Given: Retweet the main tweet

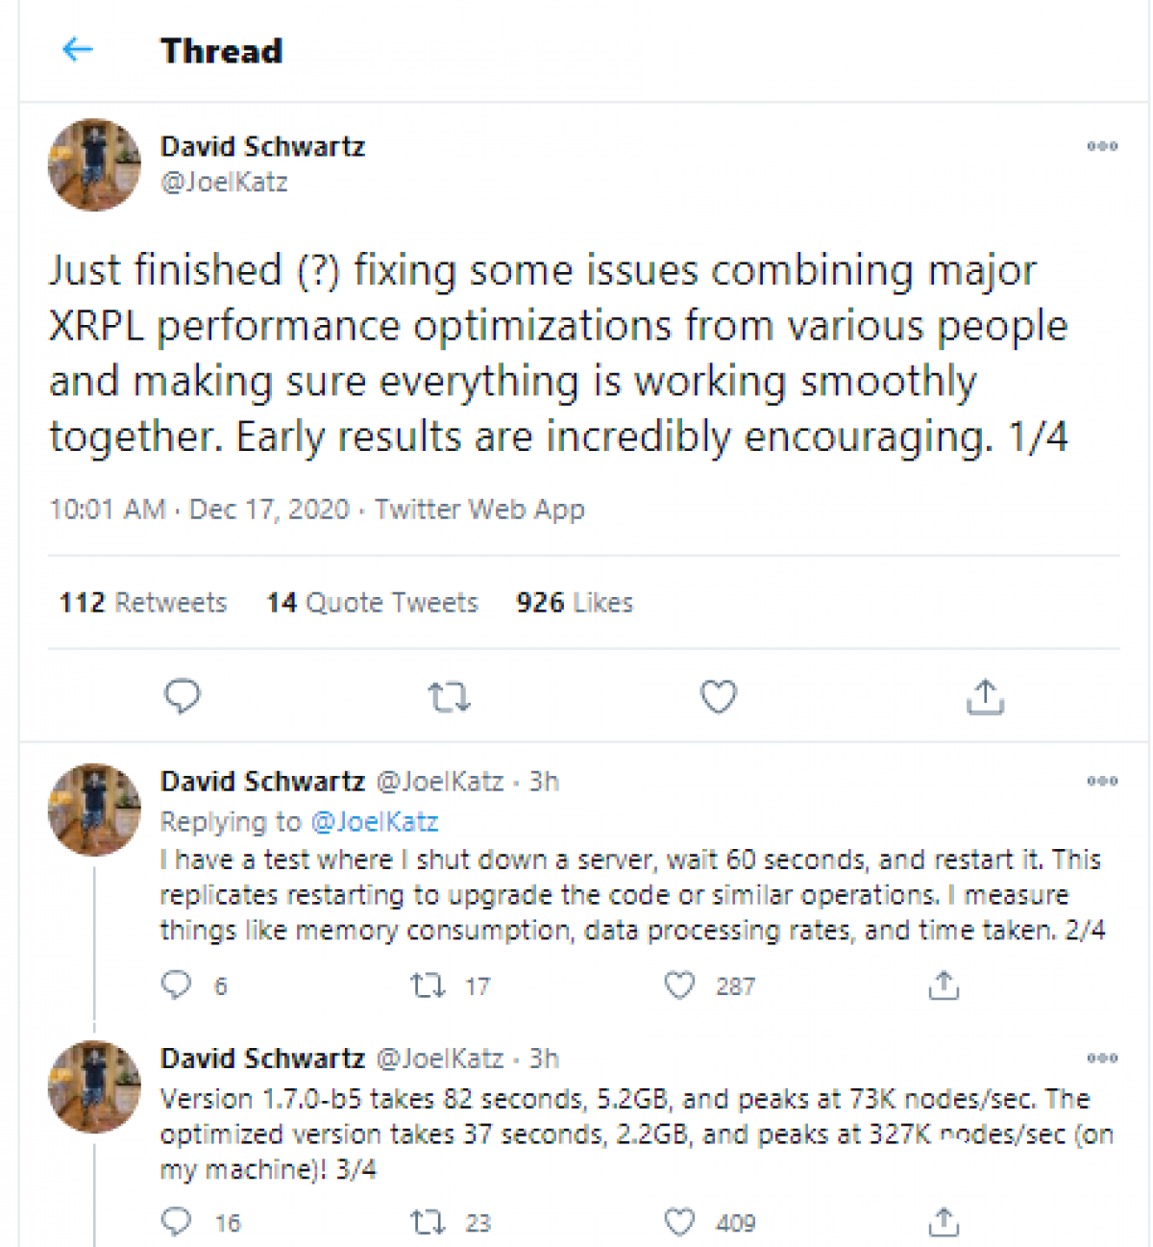Looking at the screenshot, I should 450,696.
